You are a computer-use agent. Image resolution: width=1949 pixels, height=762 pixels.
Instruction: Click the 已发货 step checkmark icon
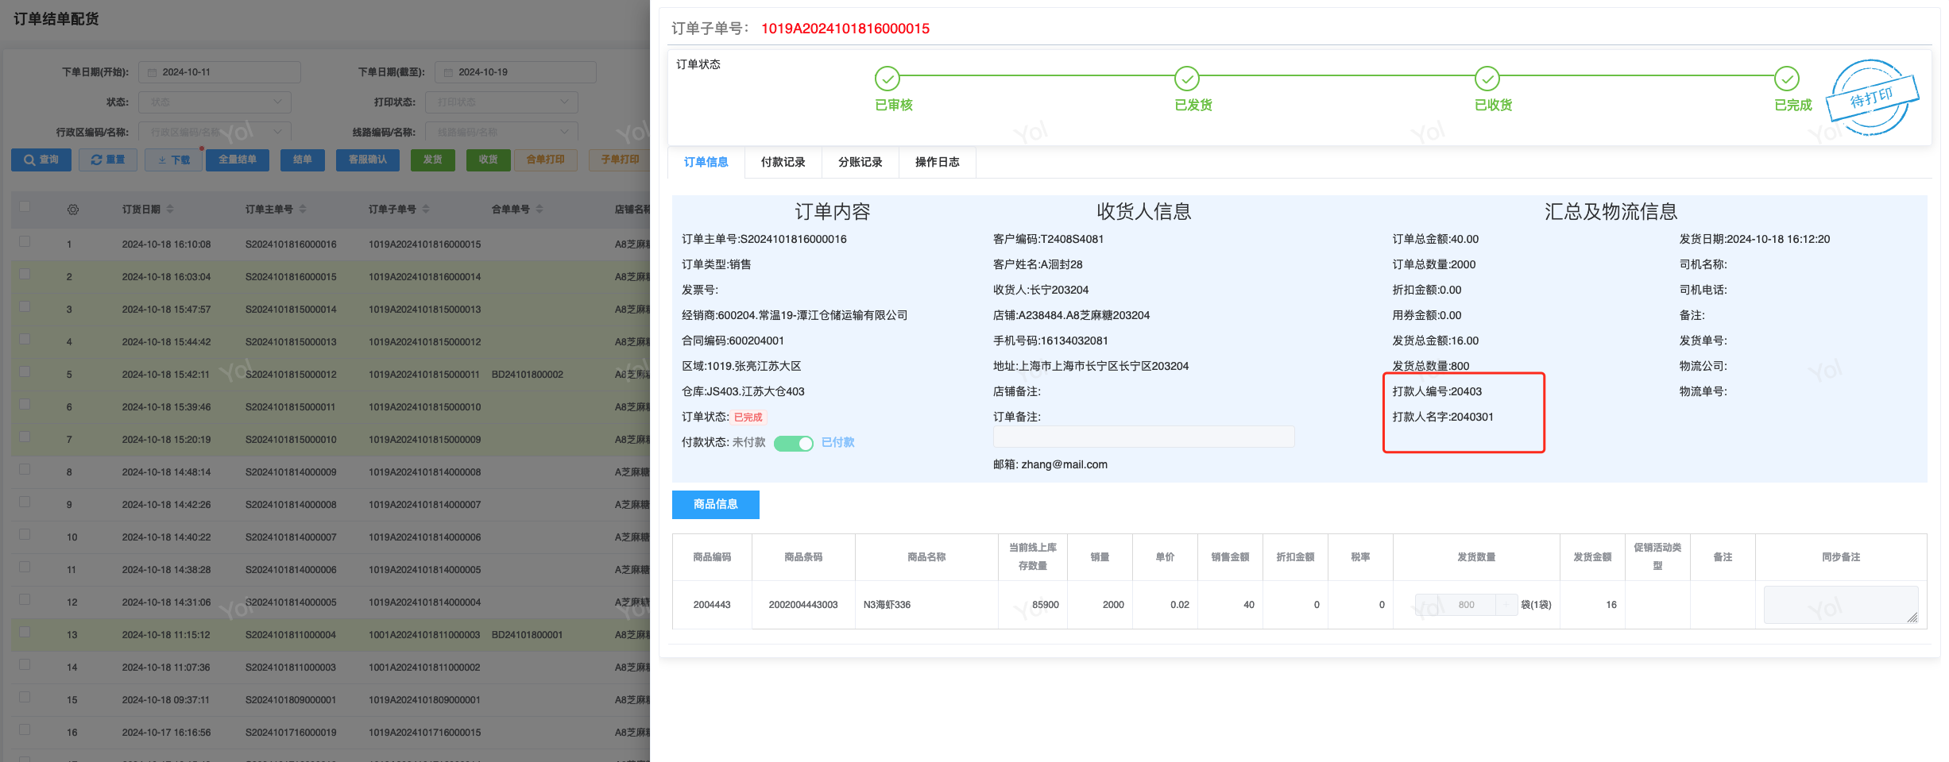(x=1186, y=79)
